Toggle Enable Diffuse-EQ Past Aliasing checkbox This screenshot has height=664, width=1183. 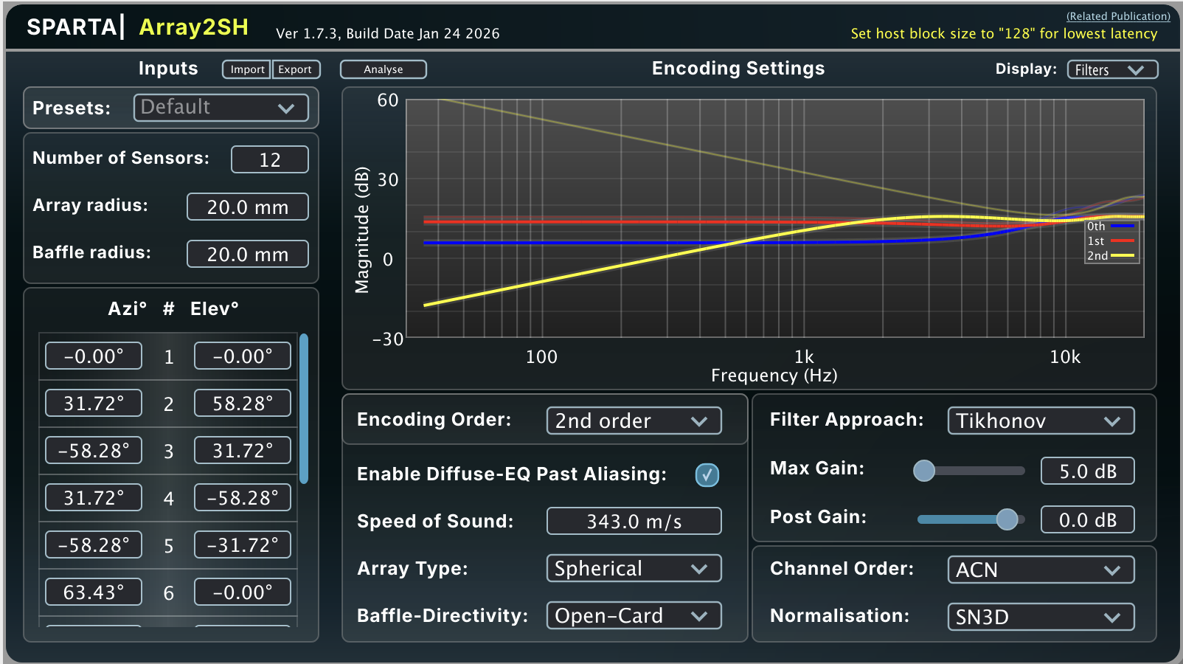[707, 475]
